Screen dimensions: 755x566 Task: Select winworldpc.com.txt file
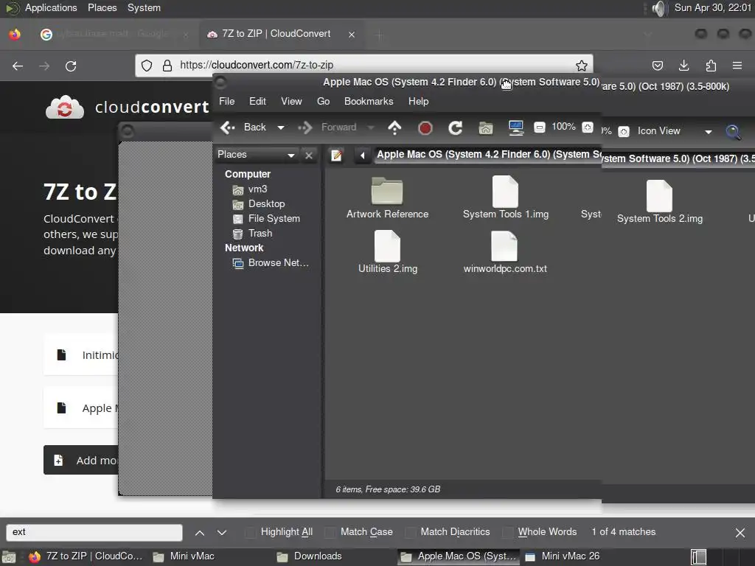pos(504,252)
